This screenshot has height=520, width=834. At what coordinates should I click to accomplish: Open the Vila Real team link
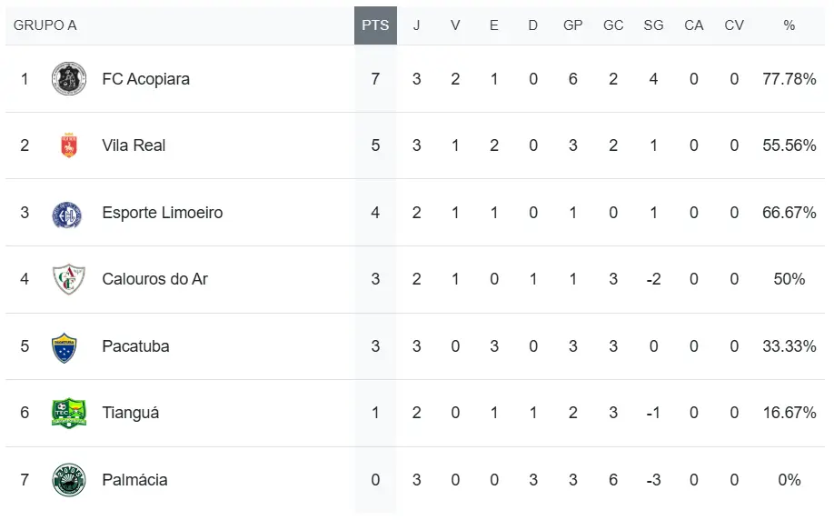pos(134,145)
